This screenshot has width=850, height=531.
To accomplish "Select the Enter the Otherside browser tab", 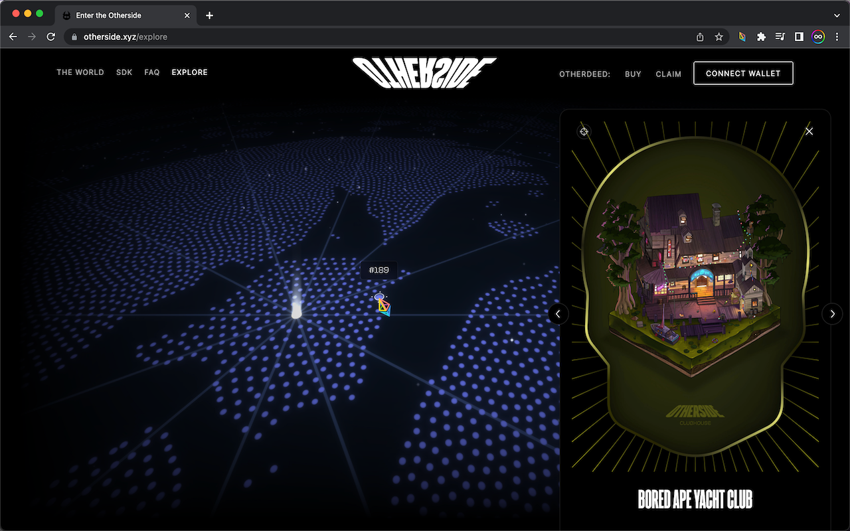I will (126, 15).
